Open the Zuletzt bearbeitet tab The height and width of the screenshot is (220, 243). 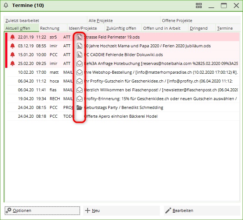click(x=22, y=21)
